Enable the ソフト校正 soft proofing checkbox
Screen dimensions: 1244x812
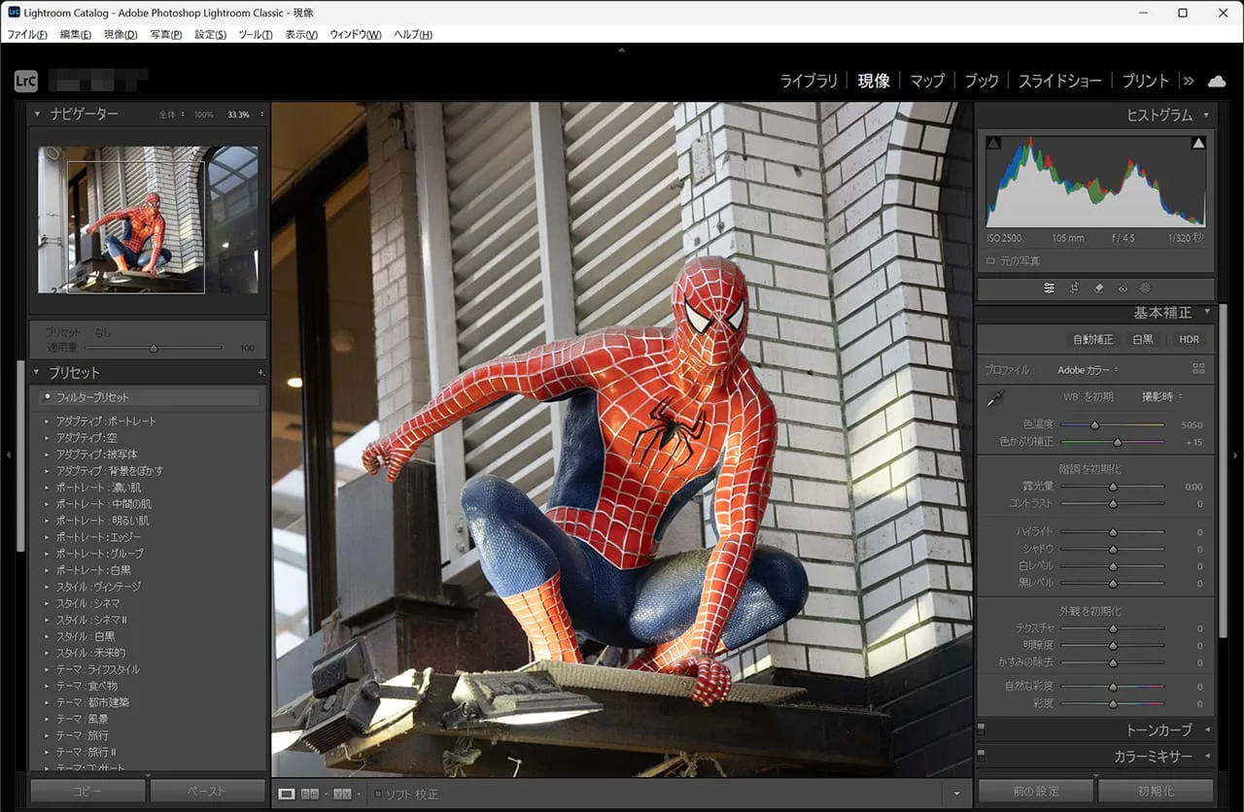pyautogui.click(x=379, y=795)
